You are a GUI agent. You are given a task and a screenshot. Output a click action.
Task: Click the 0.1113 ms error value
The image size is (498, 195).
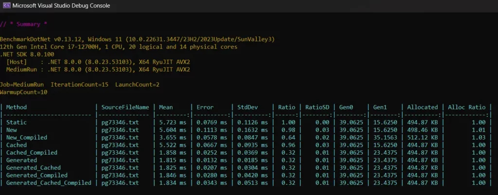(x=212, y=130)
